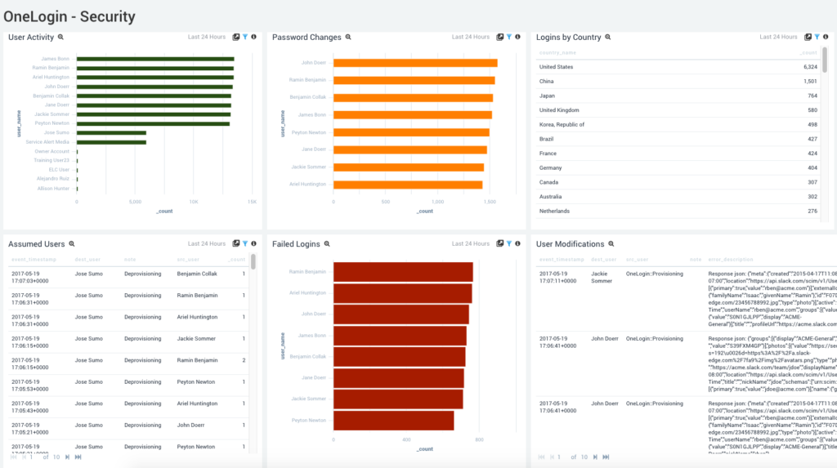Click Jose Sumo bar in User Activity
The width and height of the screenshot is (837, 468).
[111, 133]
